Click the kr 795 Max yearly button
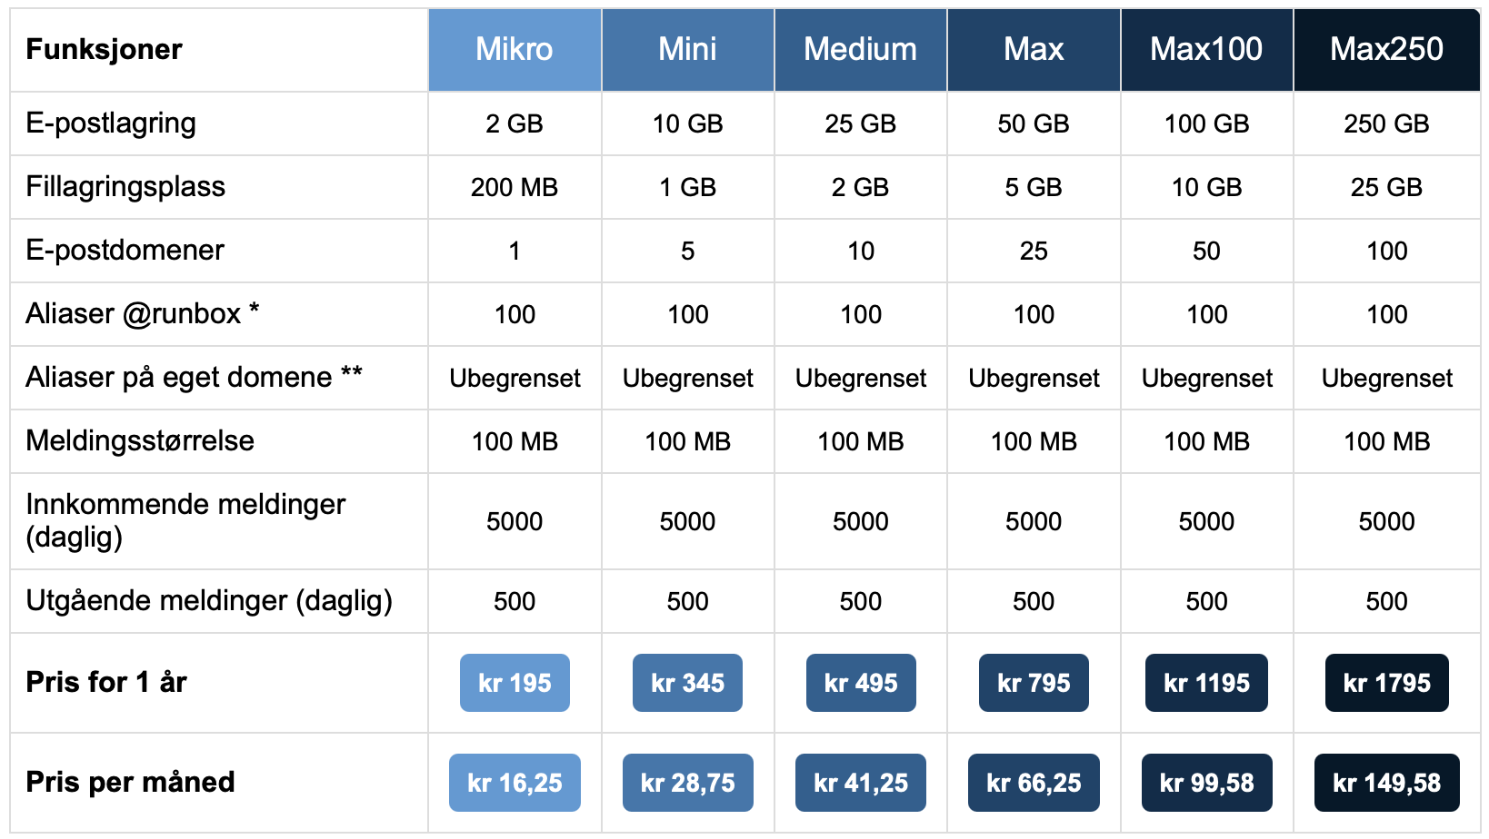This screenshot has height=839, width=1489. pos(1034,683)
